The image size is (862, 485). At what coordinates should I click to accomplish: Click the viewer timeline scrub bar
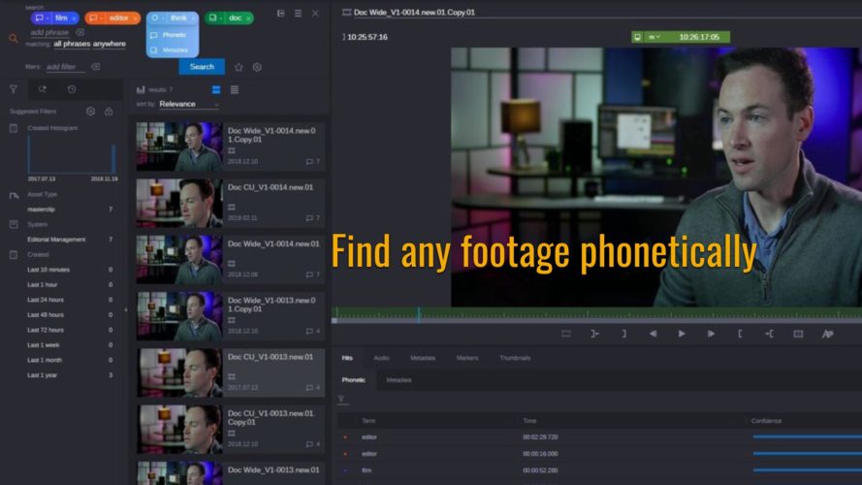[596, 314]
